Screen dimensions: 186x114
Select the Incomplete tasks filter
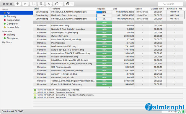(x=13, y=27)
